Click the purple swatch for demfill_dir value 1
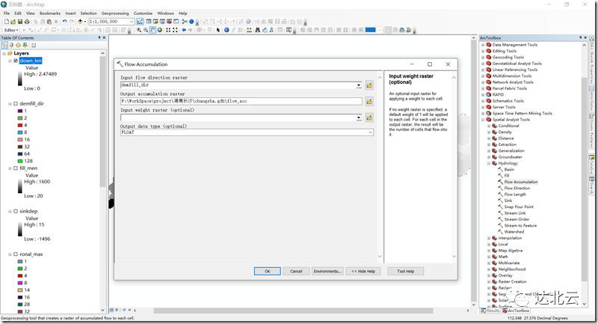The height and width of the screenshot is (324, 598). pyautogui.click(x=20, y=111)
